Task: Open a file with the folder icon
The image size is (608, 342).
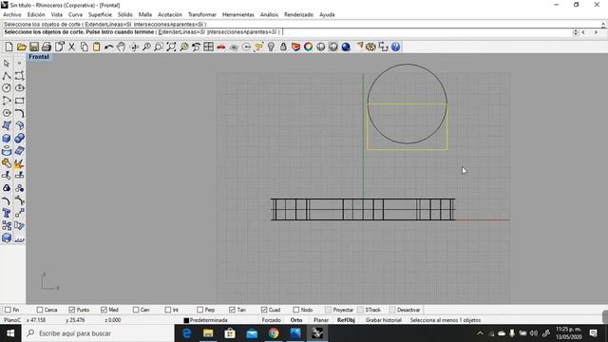Action: coord(21,47)
